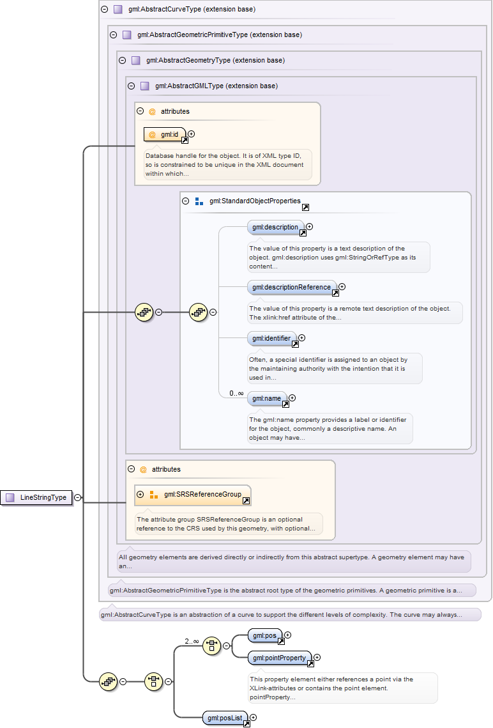Click the link arrow on gml:posList

pos(246,724)
